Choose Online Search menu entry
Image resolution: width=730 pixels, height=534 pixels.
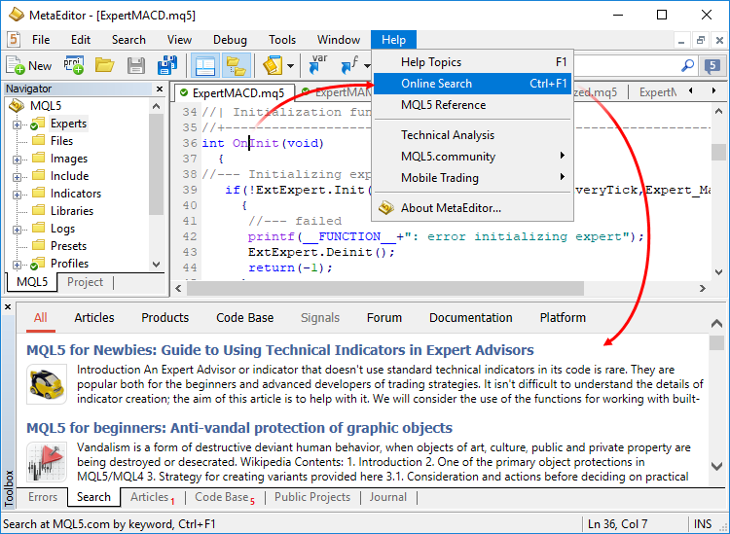coord(472,84)
